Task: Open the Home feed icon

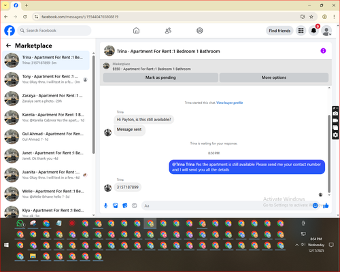Action: (x=136, y=31)
